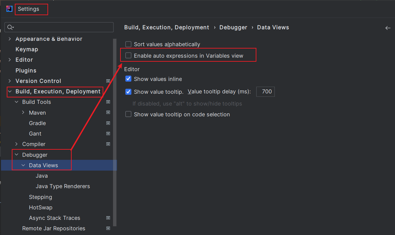This screenshot has height=235, width=395.
Task: Expand the Appearance & Behavior section
Action: click(x=9, y=39)
